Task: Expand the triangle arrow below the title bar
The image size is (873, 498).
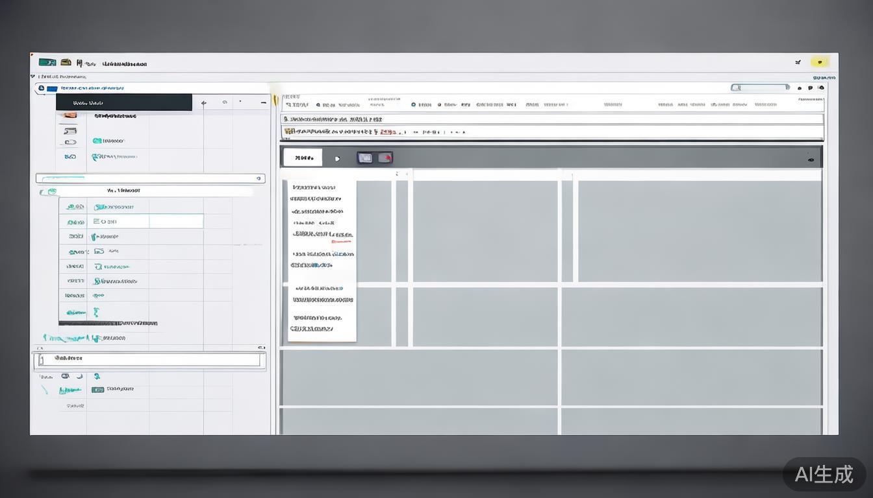Action: (33, 77)
